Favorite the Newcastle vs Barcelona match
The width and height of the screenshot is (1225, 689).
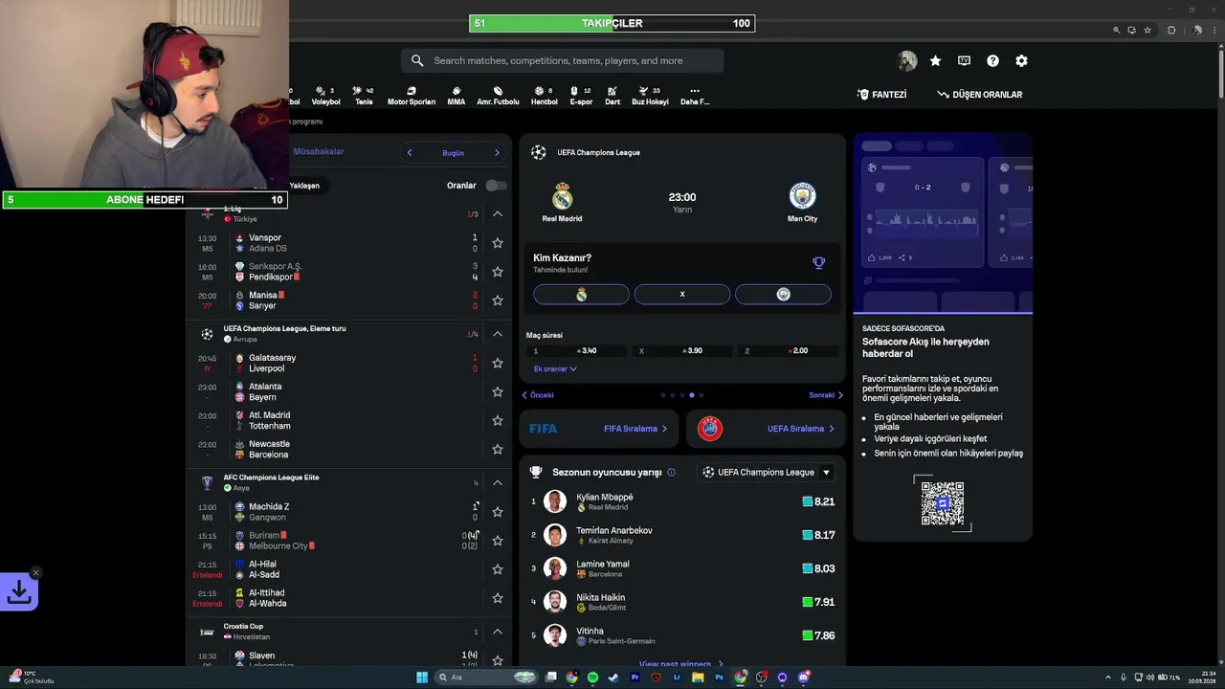pos(498,449)
